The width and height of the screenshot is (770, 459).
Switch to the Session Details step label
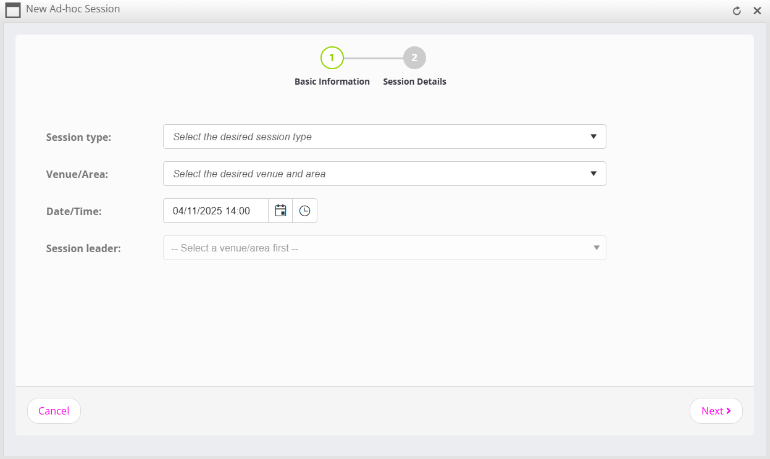(x=414, y=82)
